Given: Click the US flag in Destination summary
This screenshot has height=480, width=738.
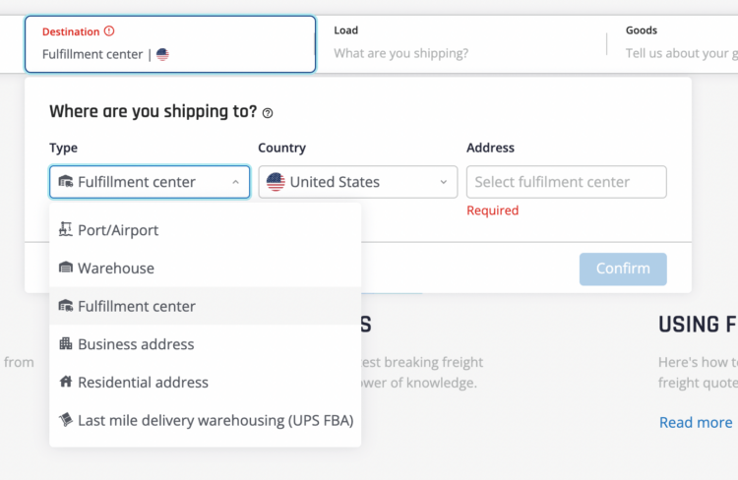Looking at the screenshot, I should coord(162,54).
